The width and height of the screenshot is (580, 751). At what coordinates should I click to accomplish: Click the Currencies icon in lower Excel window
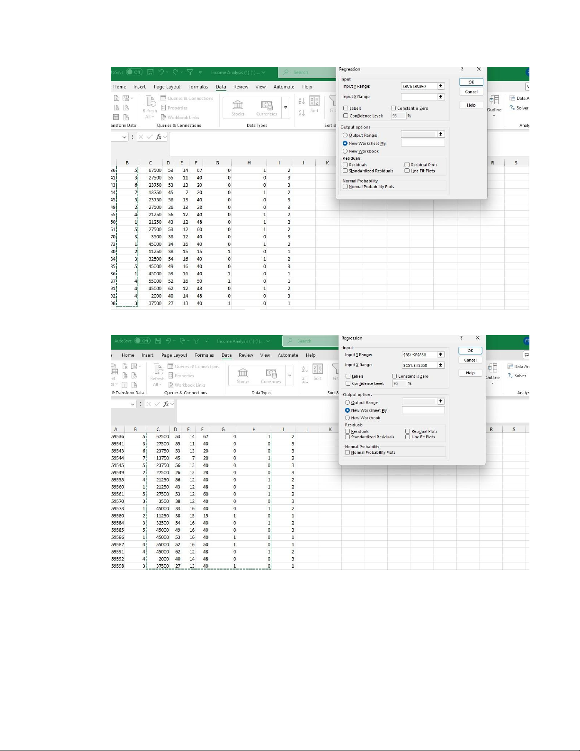(271, 373)
